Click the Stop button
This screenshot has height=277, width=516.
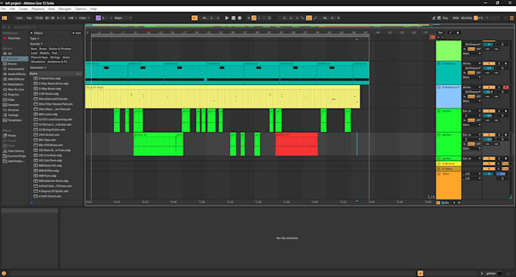tap(233, 18)
